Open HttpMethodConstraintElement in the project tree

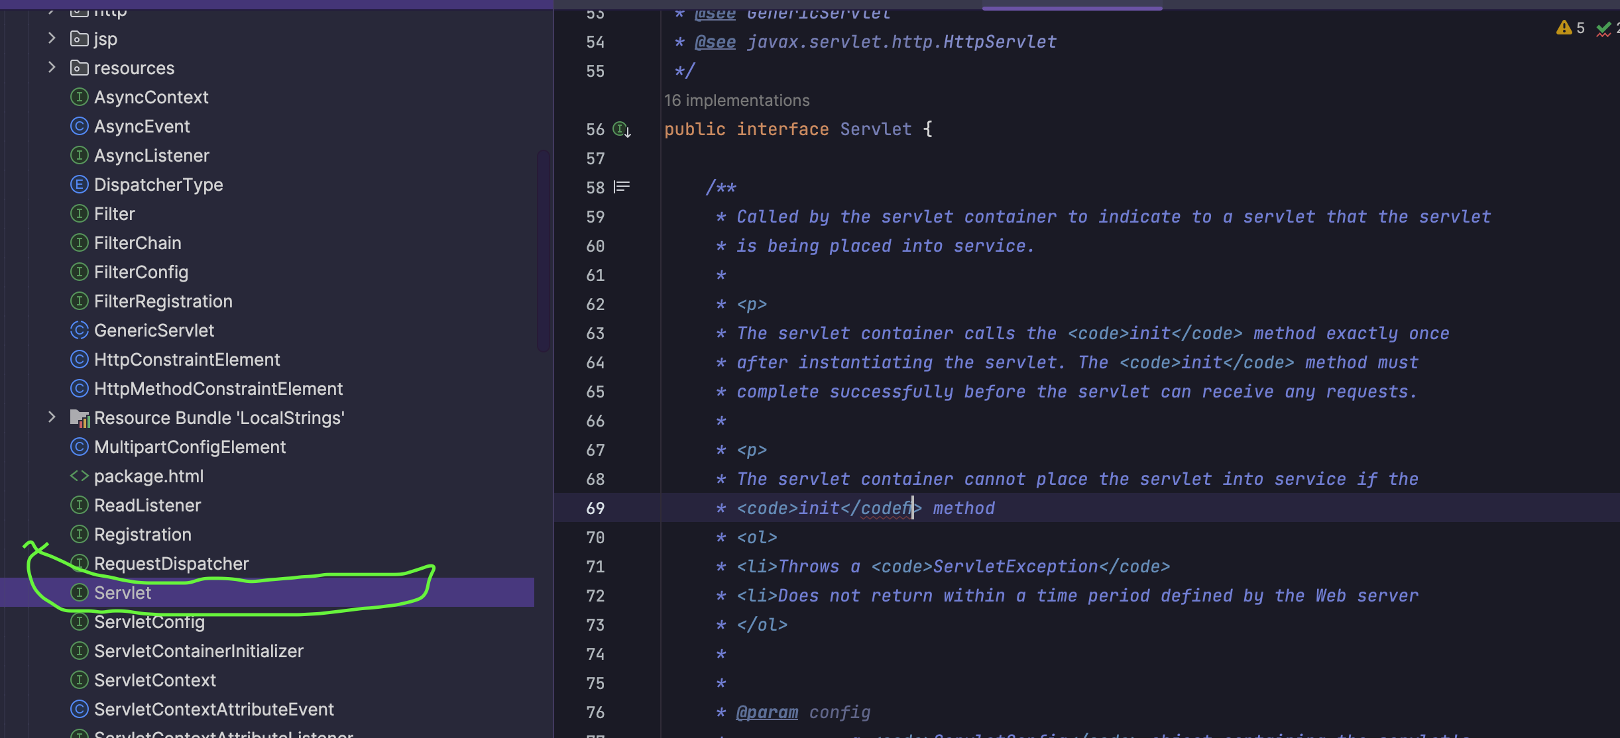[x=218, y=389]
